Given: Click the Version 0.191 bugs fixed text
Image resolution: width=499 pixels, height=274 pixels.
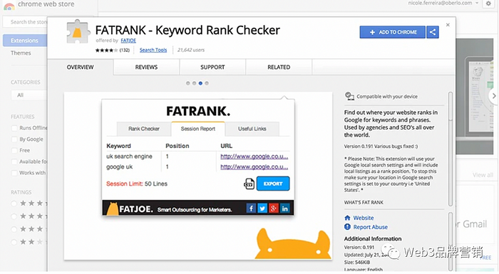Looking at the screenshot, I should (x=381, y=147).
